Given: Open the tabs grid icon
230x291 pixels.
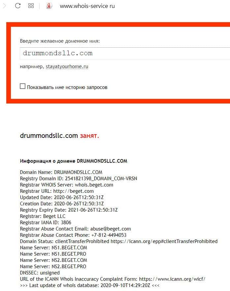Looking at the screenshot, I should click(x=31, y=6).
